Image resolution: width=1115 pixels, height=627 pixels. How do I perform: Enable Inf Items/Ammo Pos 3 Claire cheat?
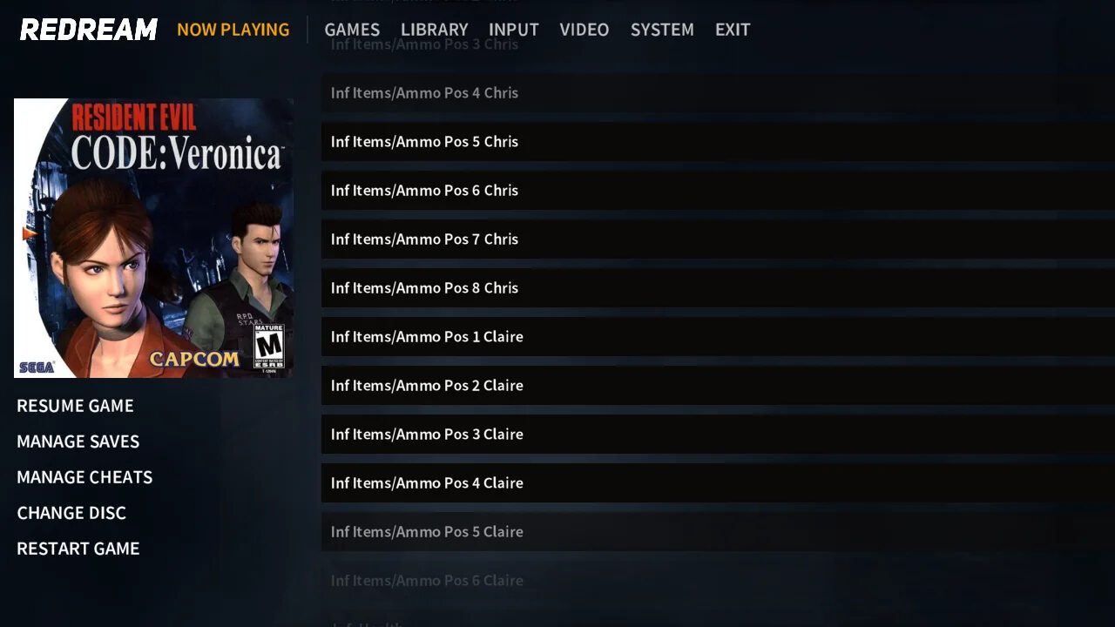point(718,434)
